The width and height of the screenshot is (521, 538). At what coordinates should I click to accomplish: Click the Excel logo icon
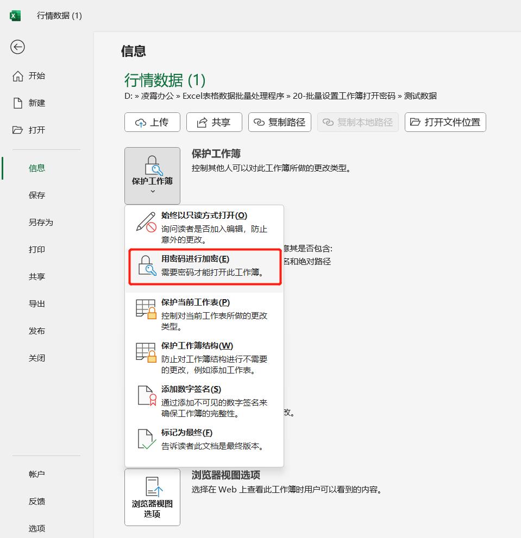[15, 16]
